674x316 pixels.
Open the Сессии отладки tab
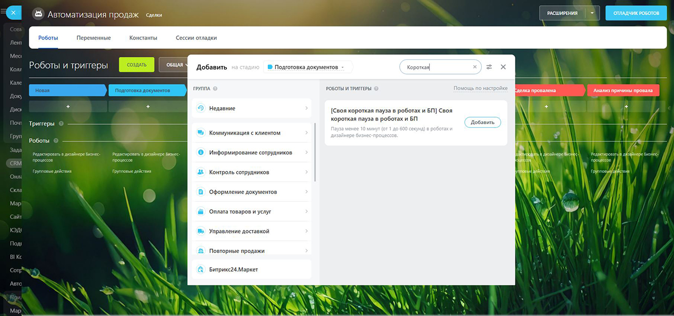tap(196, 38)
